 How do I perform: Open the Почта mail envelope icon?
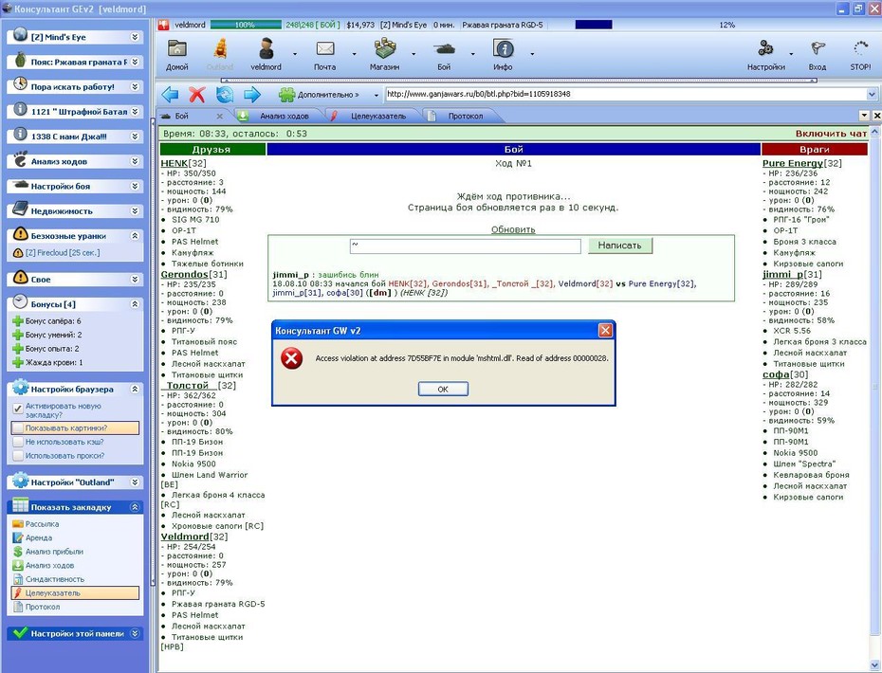(x=325, y=49)
